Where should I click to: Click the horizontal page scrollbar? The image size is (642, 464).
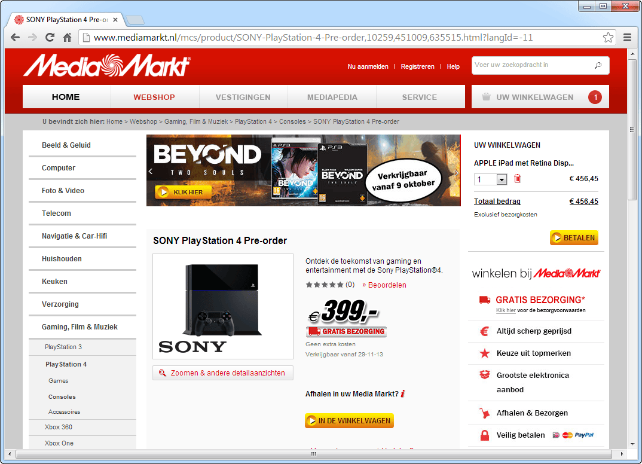(x=314, y=454)
